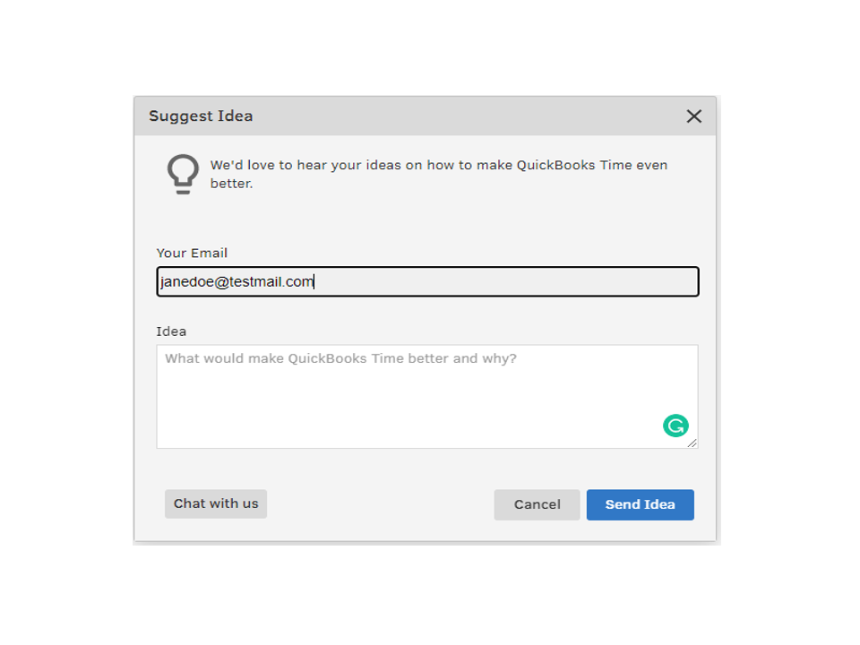Viewport: 860px width, 645px height.
Task: Click blank footer space beside Chat with us
Action: pos(376,504)
